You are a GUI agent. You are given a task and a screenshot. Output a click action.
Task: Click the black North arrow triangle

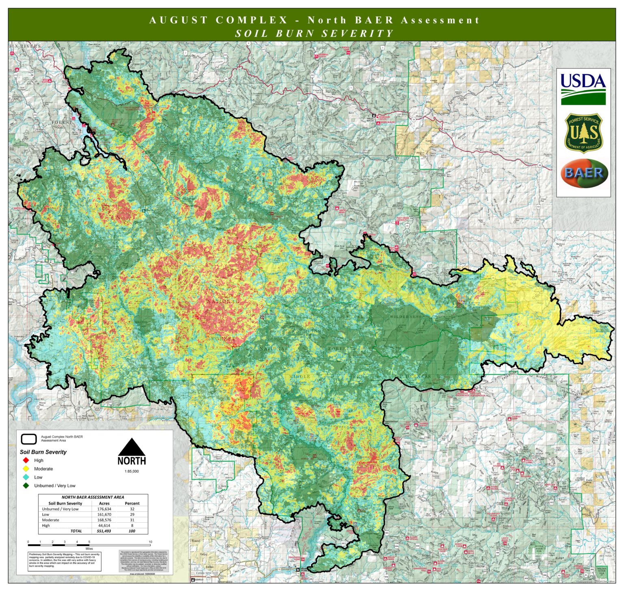pos(132,447)
